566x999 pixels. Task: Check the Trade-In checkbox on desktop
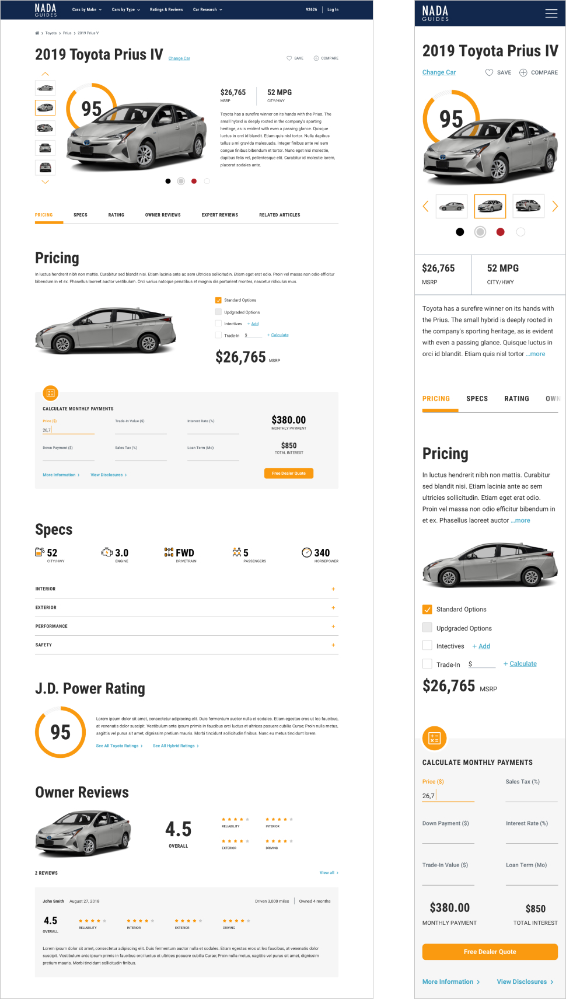(218, 335)
